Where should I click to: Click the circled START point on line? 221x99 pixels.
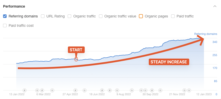coord(76,59)
